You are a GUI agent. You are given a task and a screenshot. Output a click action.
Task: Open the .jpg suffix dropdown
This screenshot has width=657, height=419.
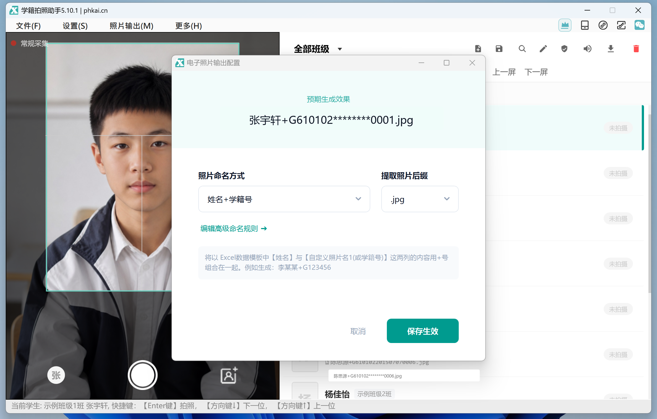[420, 199]
